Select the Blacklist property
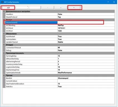 (31, 78)
